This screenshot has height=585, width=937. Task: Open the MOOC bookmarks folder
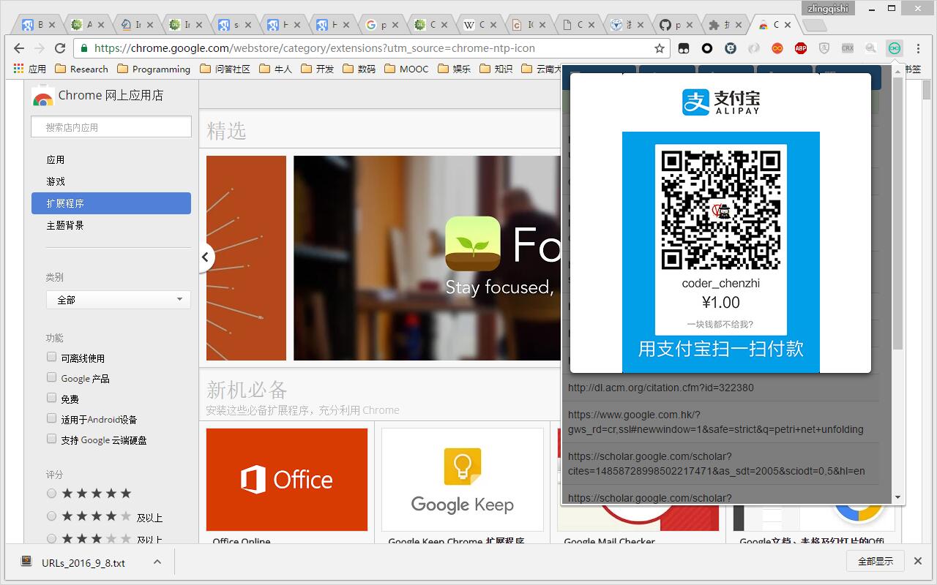[x=406, y=69]
